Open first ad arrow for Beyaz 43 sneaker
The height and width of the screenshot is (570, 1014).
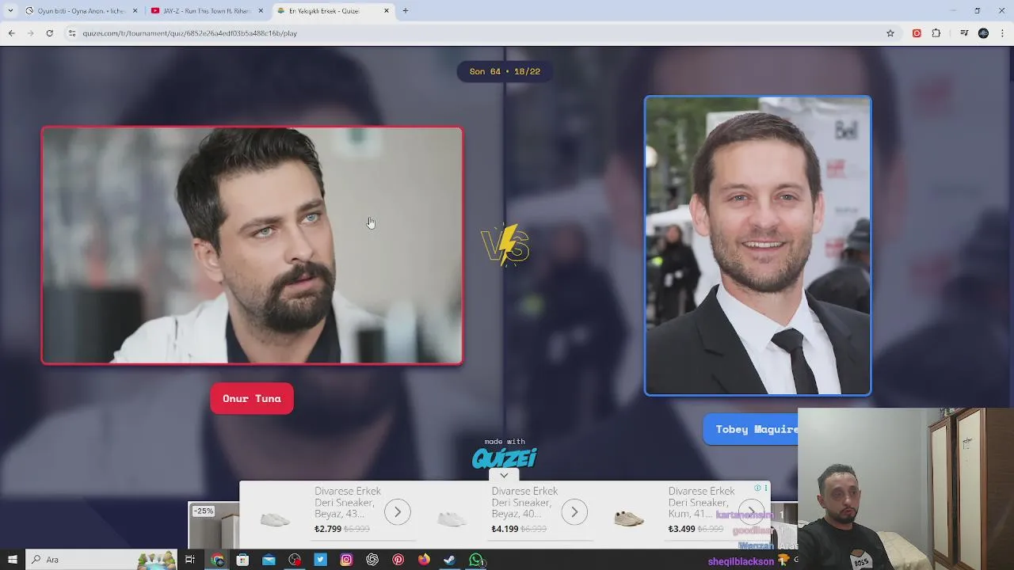(x=398, y=512)
